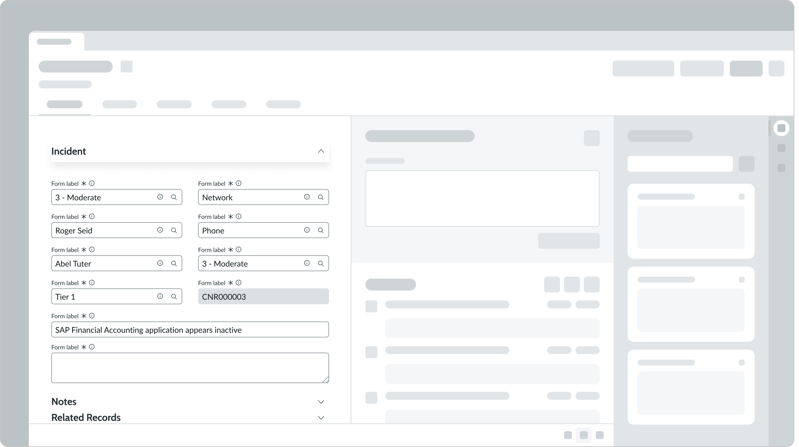Click the first navigation item under the header

point(65,104)
